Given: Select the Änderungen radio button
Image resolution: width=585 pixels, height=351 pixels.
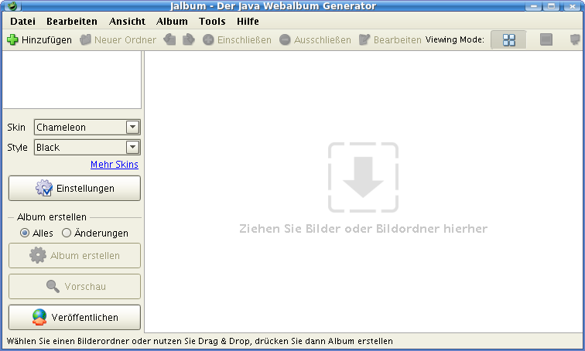Looking at the screenshot, I should coord(67,233).
